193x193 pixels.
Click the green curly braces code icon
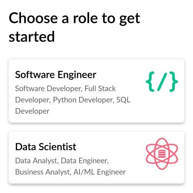pyautogui.click(x=162, y=81)
